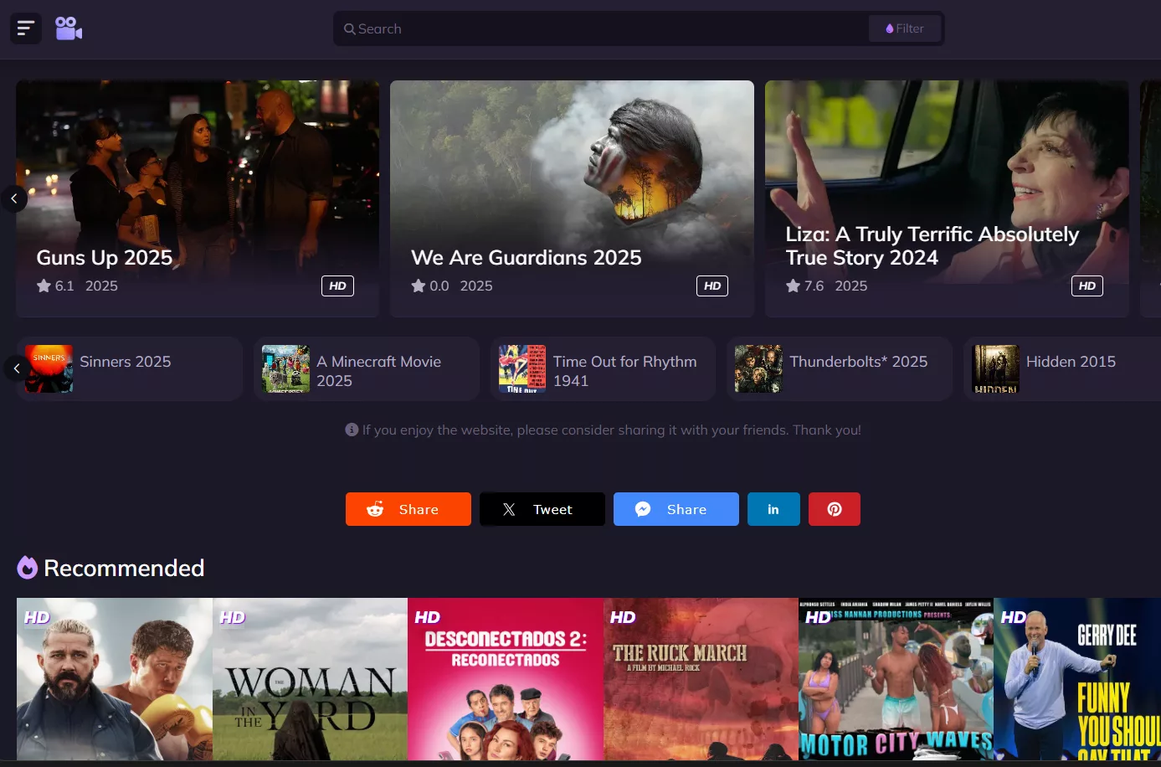Click the info circle icon beside the thank-you message
The width and height of the screenshot is (1161, 767).
coord(352,430)
